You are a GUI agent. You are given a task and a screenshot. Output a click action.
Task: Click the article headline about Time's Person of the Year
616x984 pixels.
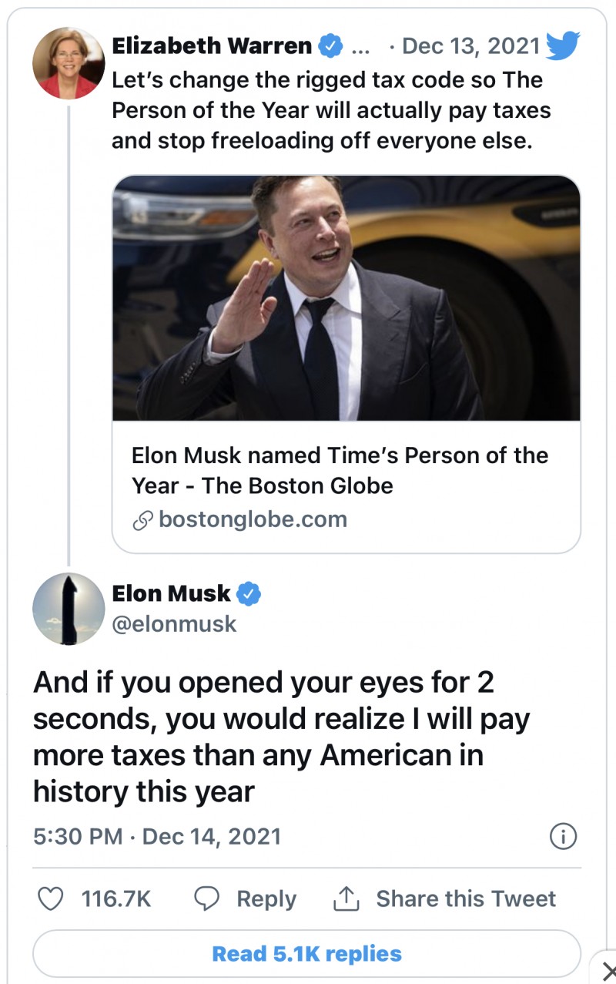pos(340,470)
